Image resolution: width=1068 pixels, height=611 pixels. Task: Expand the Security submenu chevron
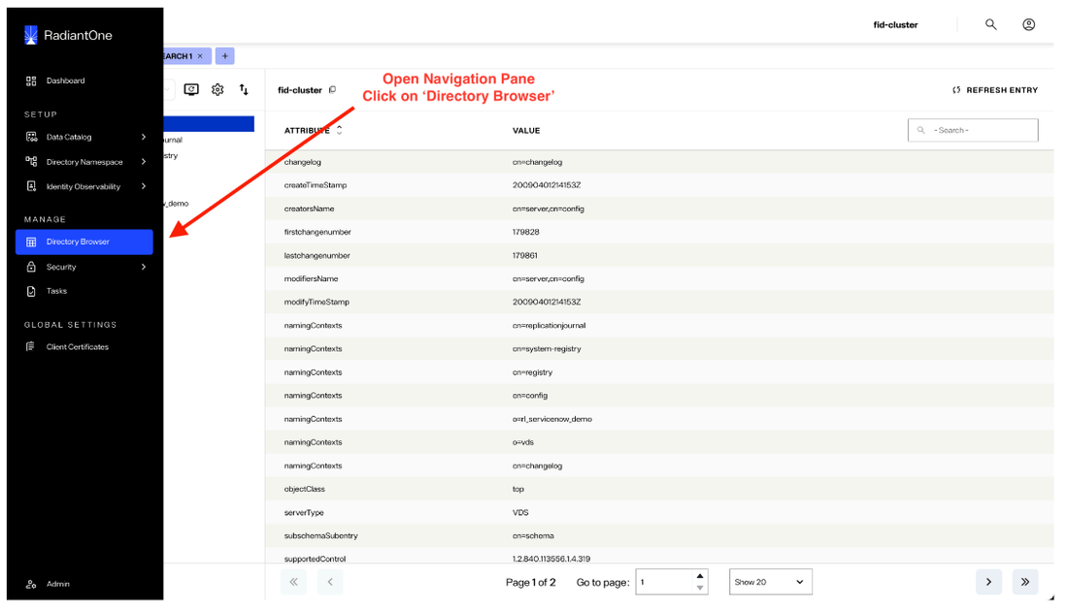click(x=144, y=267)
